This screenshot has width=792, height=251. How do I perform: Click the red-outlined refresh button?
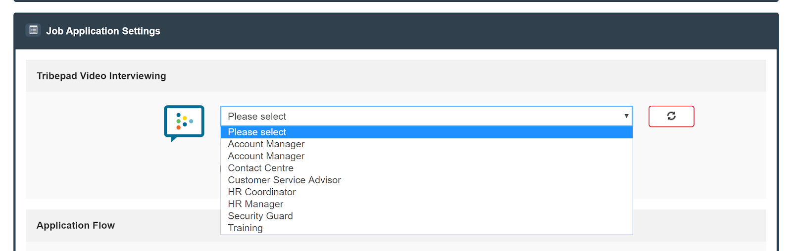coord(671,116)
